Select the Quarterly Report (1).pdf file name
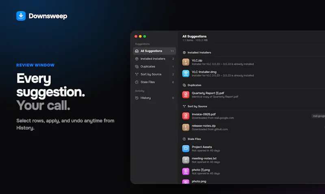Viewport: 325px width, 194px height. tap(208, 93)
